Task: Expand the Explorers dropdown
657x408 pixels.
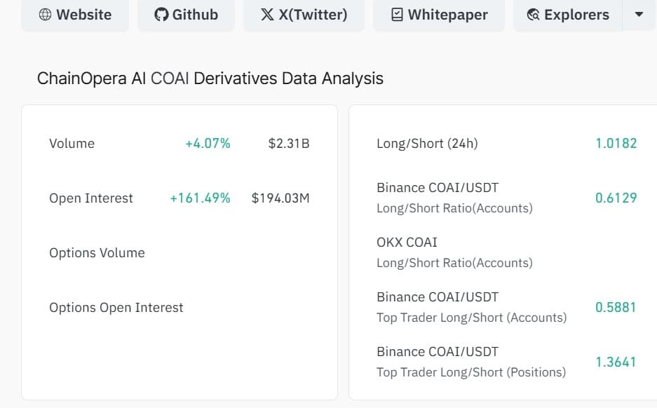Action: pyautogui.click(x=567, y=14)
